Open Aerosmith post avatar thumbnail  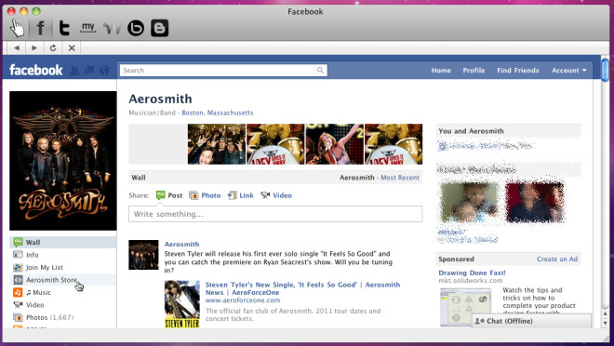point(143,255)
